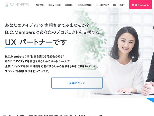Open the WORKS navigation link
The image size is (154, 116).
pyautogui.click(x=69, y=5)
